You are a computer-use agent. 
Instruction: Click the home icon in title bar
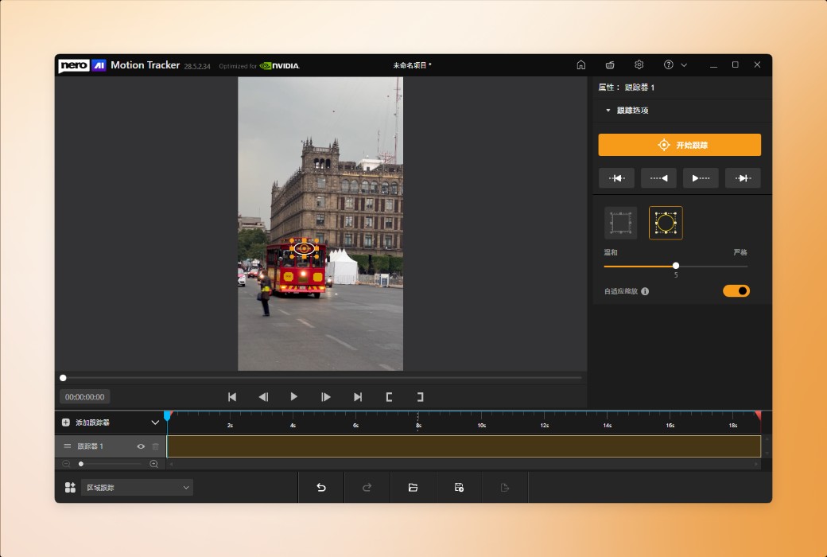click(581, 65)
